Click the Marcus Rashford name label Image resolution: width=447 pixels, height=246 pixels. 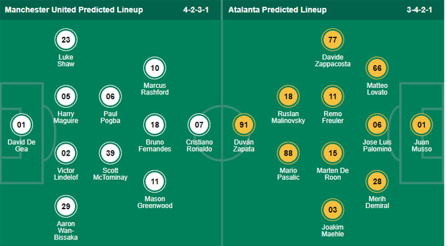154,89
